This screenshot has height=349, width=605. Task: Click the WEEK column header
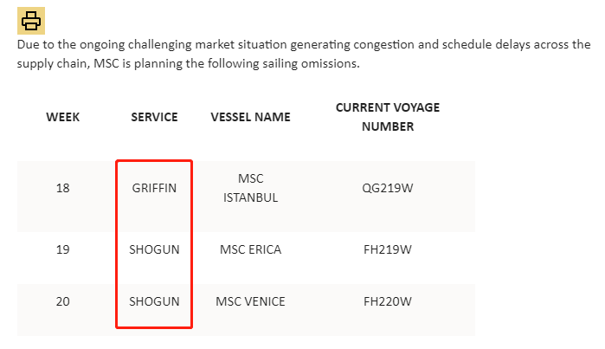click(x=63, y=117)
